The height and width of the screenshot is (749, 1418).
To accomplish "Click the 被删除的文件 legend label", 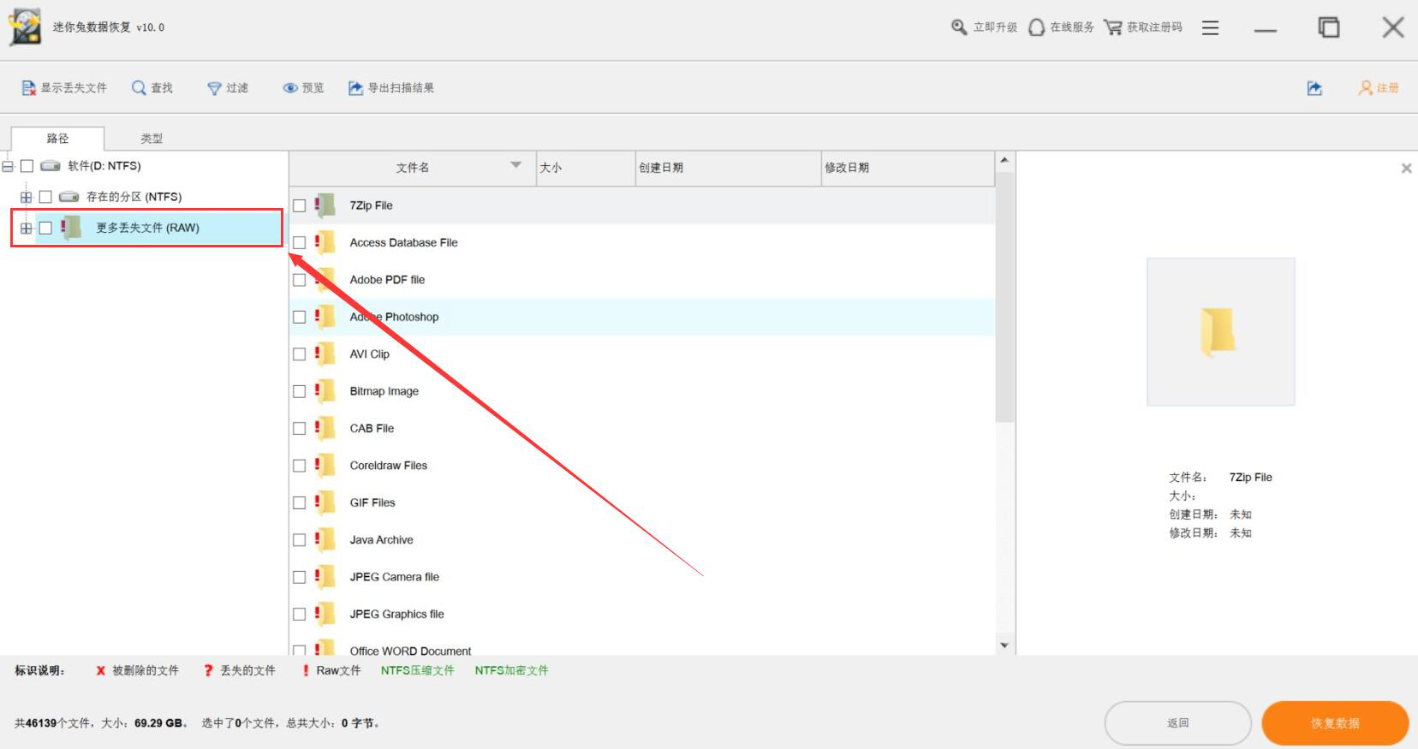I will 146,670.
